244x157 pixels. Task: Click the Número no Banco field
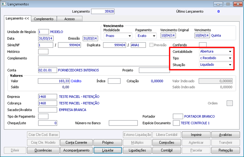pyautogui.click(x=123, y=123)
